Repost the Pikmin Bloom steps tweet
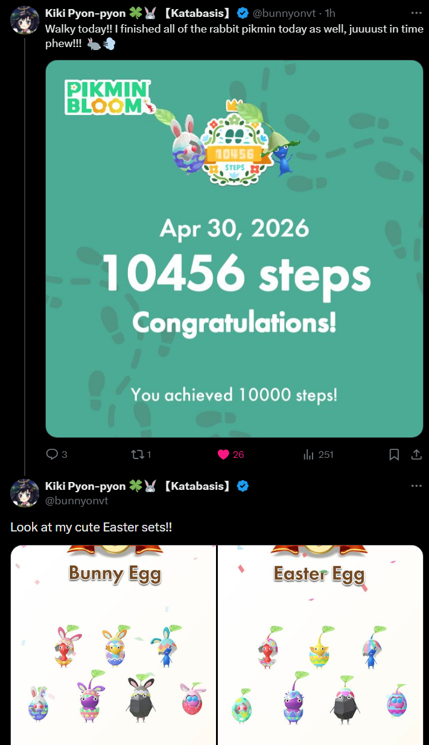Viewport: 429px width, 745px height. coord(136,454)
